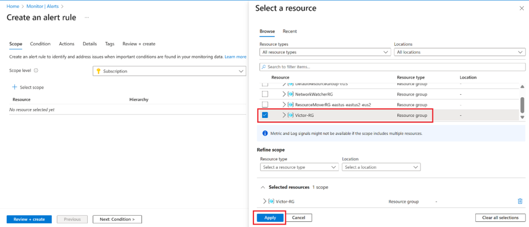This screenshot has height=227, width=529.
Task: Click the plus icon beside Select scope
Action: [14, 88]
